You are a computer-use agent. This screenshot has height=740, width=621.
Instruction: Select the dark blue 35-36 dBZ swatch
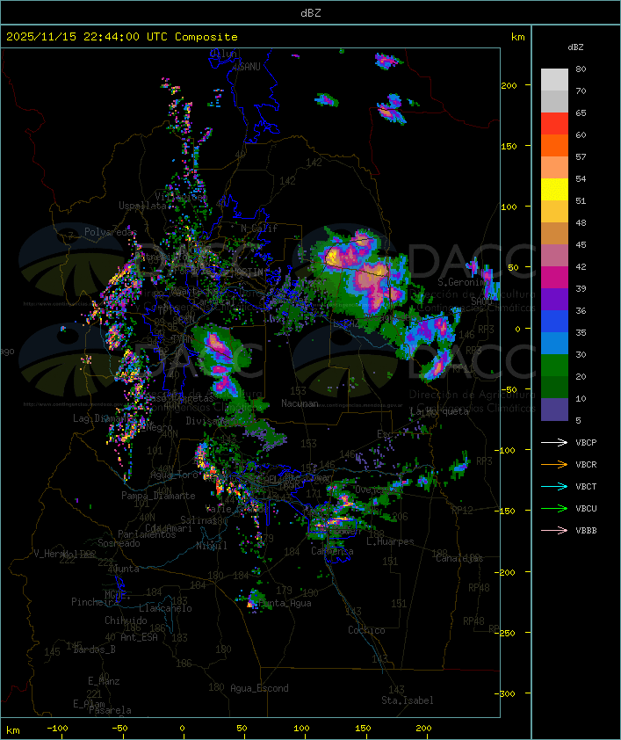(x=554, y=321)
